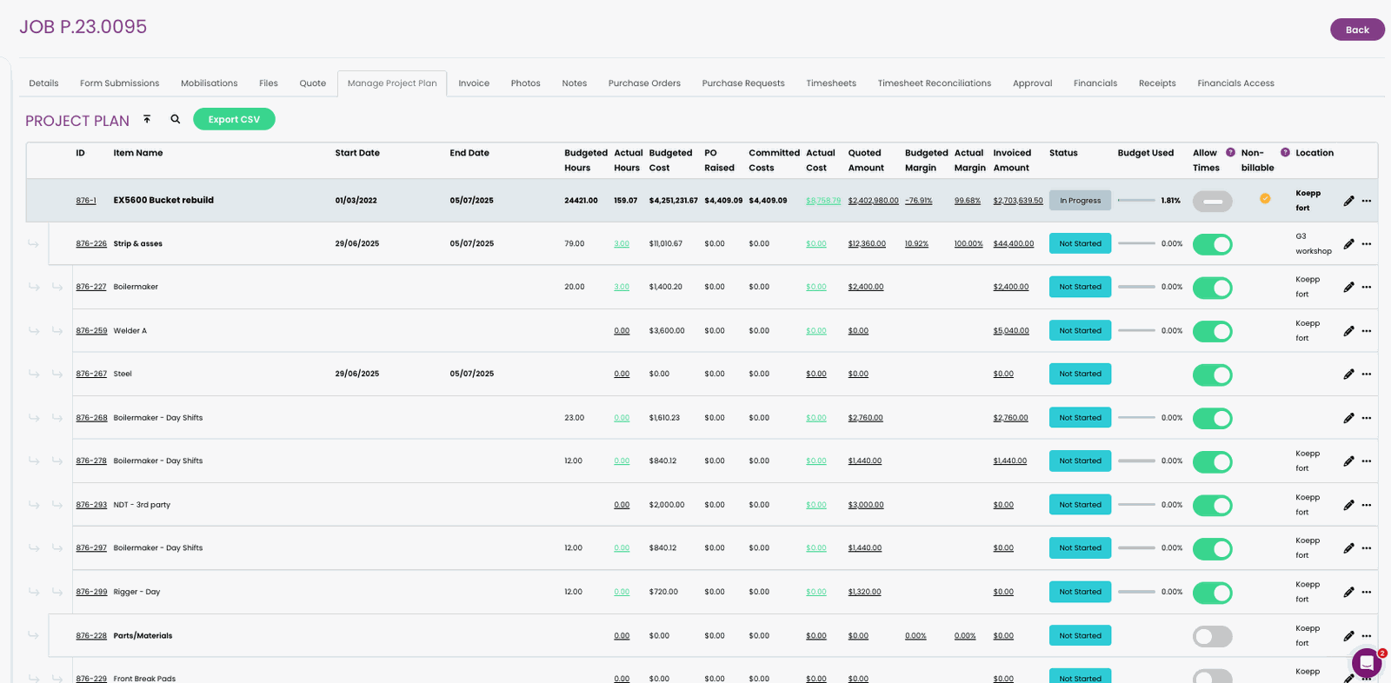
Task: Edit the Parts/Materials row pencil icon
Action: click(1348, 636)
